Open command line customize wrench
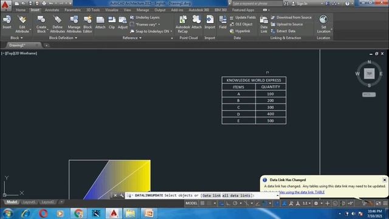The height and width of the screenshot is (219, 389). [122, 195]
